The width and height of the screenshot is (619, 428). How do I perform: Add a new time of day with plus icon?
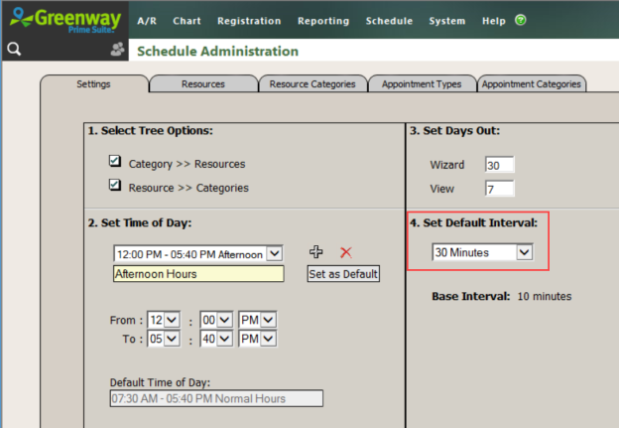(x=317, y=252)
